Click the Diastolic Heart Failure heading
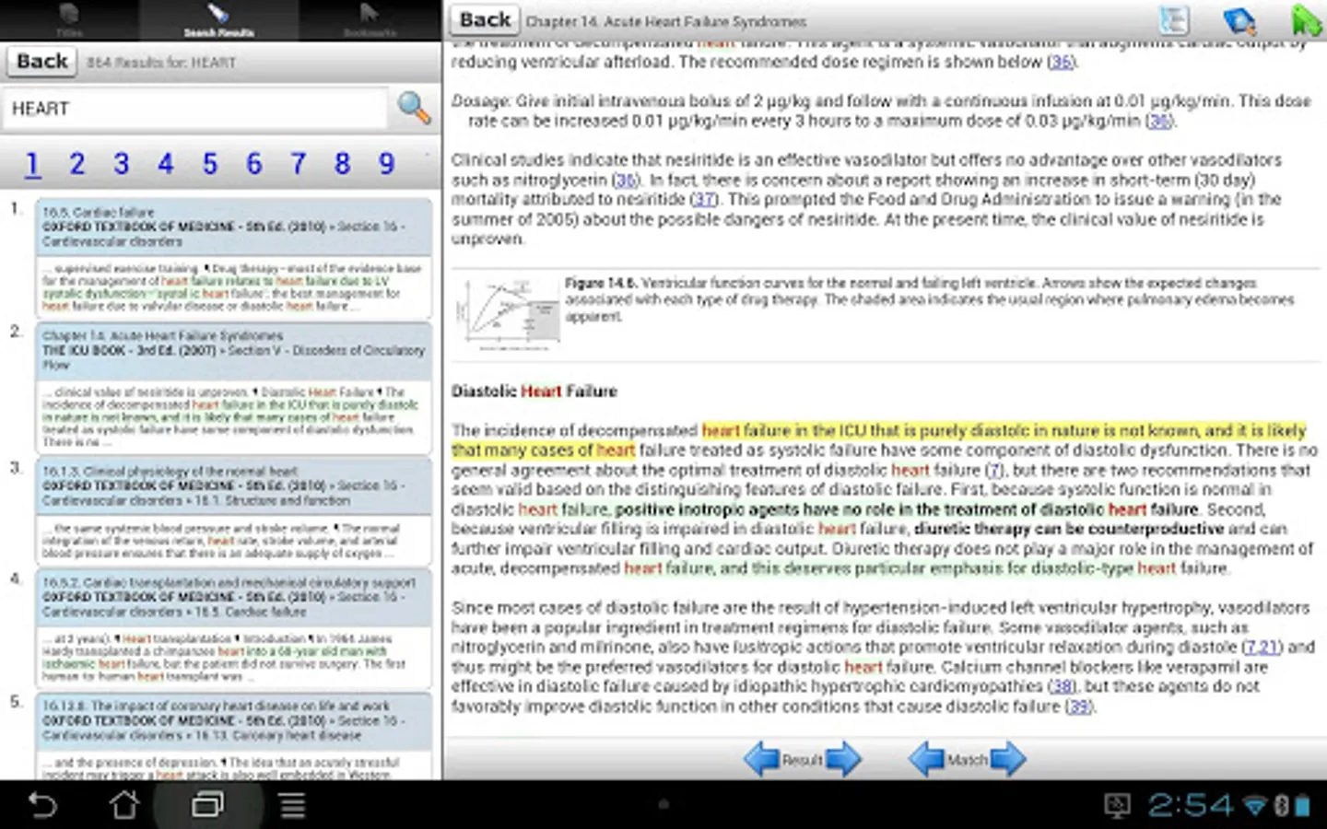This screenshot has height=829, width=1327. pos(534,391)
